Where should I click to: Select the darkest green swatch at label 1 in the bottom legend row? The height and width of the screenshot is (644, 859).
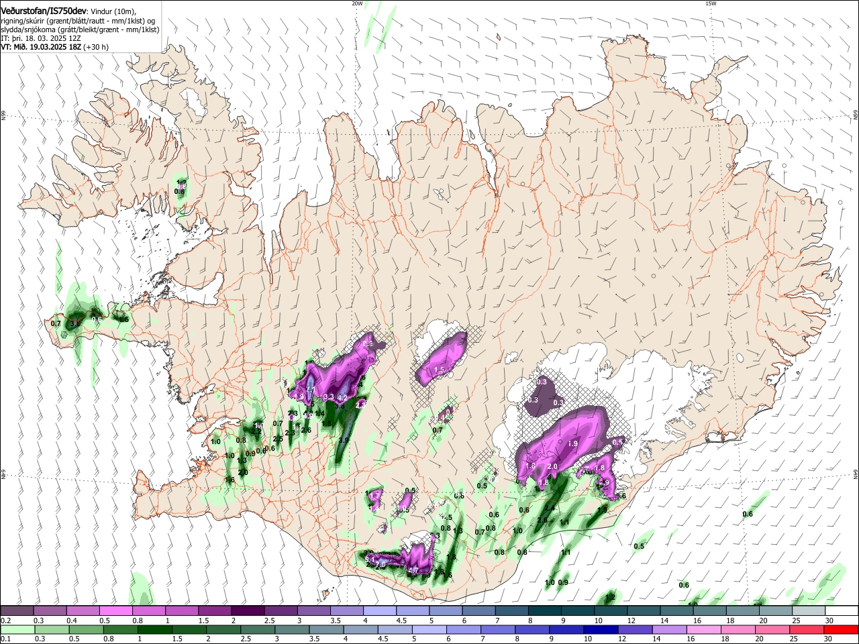[154, 629]
